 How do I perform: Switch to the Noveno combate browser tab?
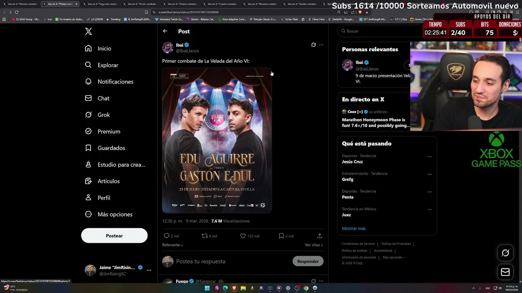(260, 4)
